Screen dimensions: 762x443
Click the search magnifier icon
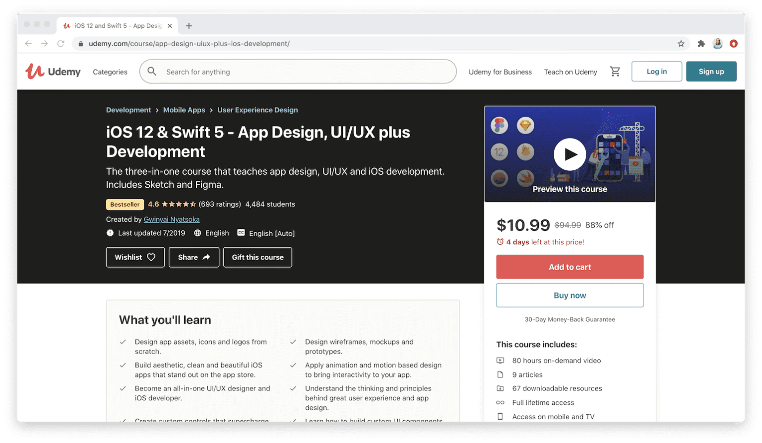[x=152, y=72]
